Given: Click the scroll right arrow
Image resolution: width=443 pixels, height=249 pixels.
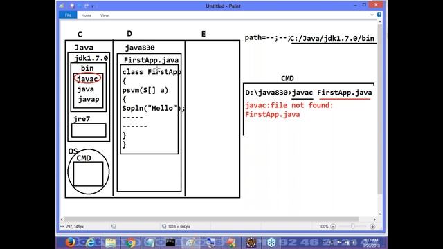Looking at the screenshot, I should click(374, 219).
